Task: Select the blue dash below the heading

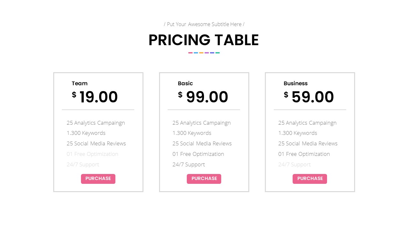Action: pyautogui.click(x=196, y=53)
